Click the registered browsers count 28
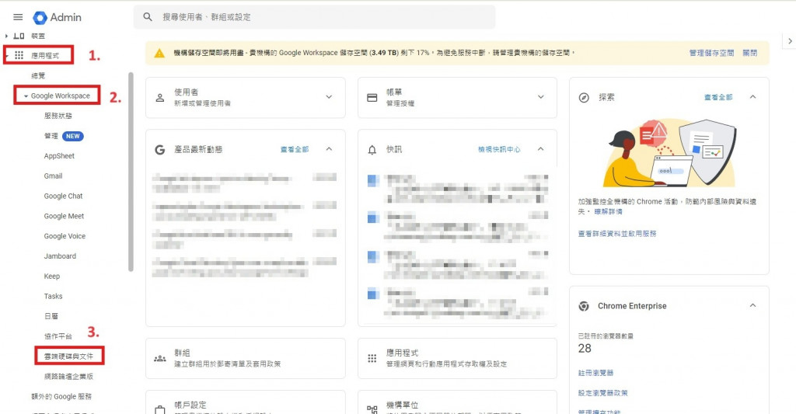Screen dimensions: 796x414 point(585,349)
